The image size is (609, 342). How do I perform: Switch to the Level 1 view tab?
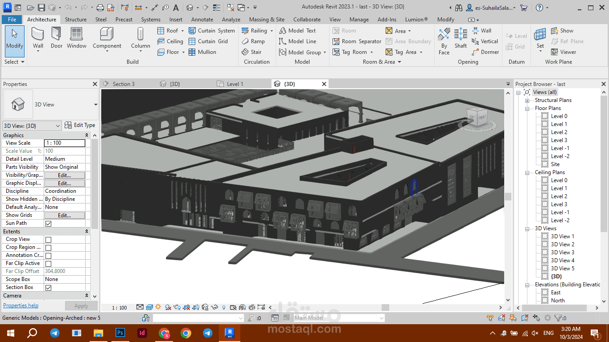coord(235,84)
